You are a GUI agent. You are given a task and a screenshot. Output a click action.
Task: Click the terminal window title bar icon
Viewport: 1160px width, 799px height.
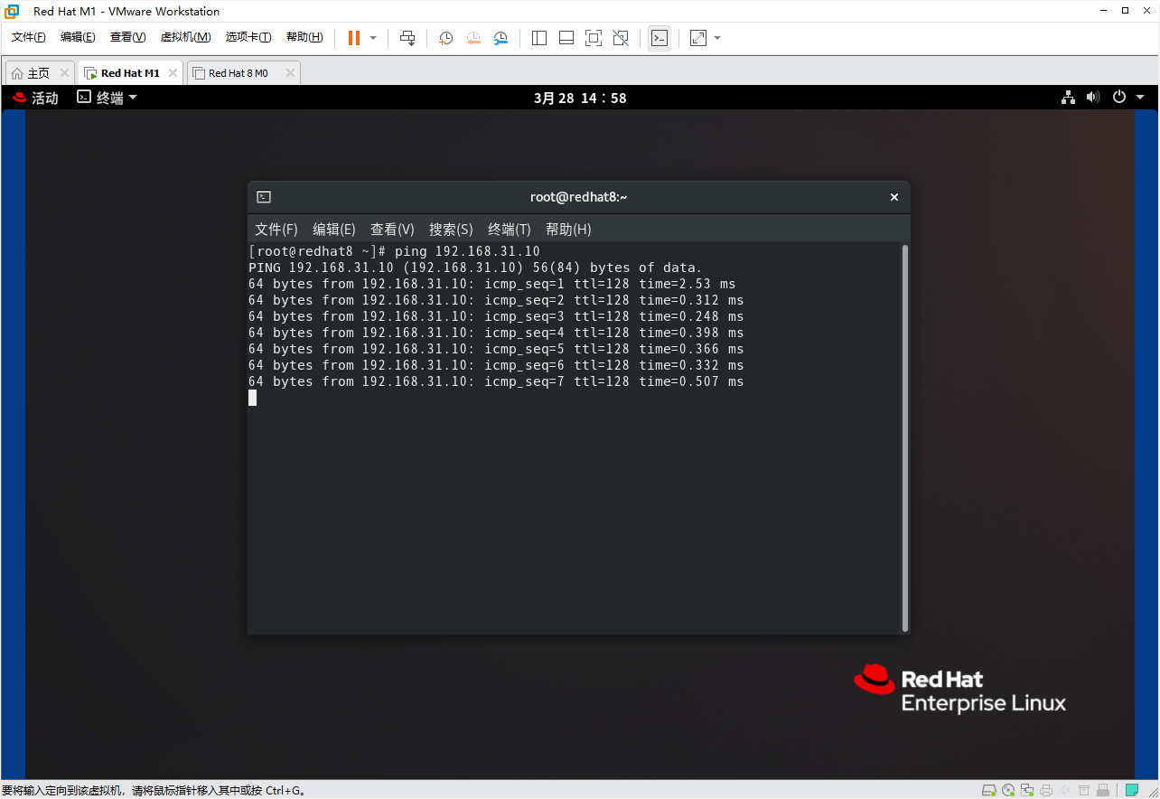pyautogui.click(x=264, y=197)
